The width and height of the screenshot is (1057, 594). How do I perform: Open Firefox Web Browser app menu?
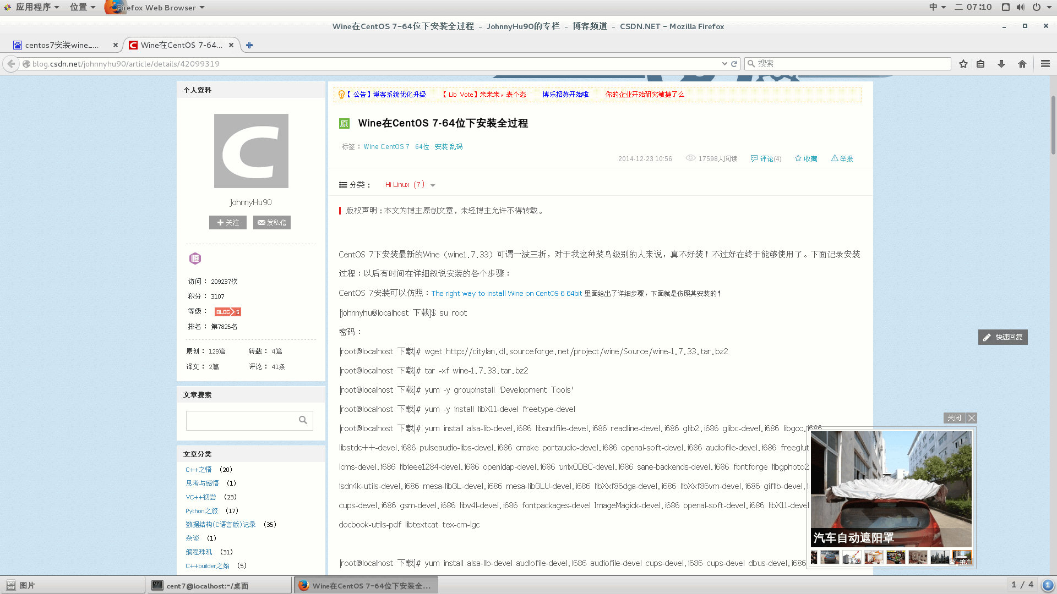[x=155, y=7]
